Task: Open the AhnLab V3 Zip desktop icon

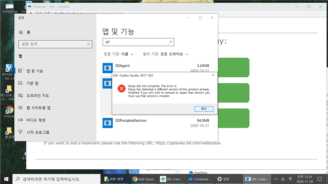Action: tap(8, 72)
